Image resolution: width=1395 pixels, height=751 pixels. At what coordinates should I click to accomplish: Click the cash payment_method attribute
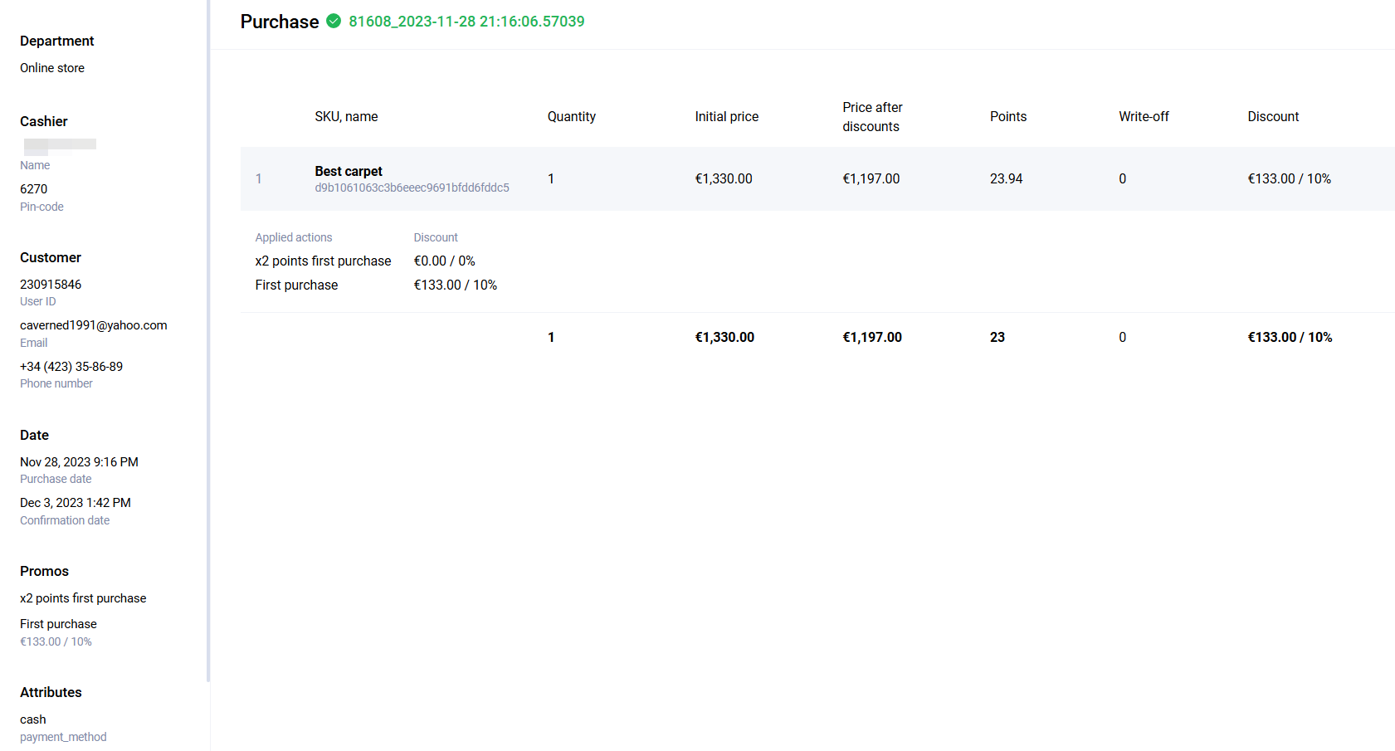[x=33, y=719]
